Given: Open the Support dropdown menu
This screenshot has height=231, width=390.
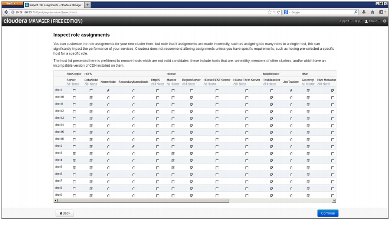Looking at the screenshot, I should tap(344, 21).
